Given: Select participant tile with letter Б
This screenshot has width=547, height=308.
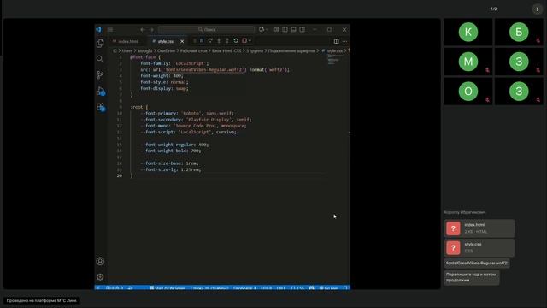Looking at the screenshot, I should pos(519,32).
